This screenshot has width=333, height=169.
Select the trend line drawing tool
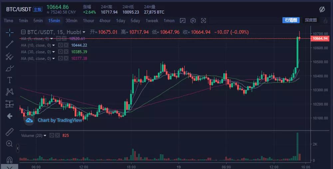click(x=10, y=44)
